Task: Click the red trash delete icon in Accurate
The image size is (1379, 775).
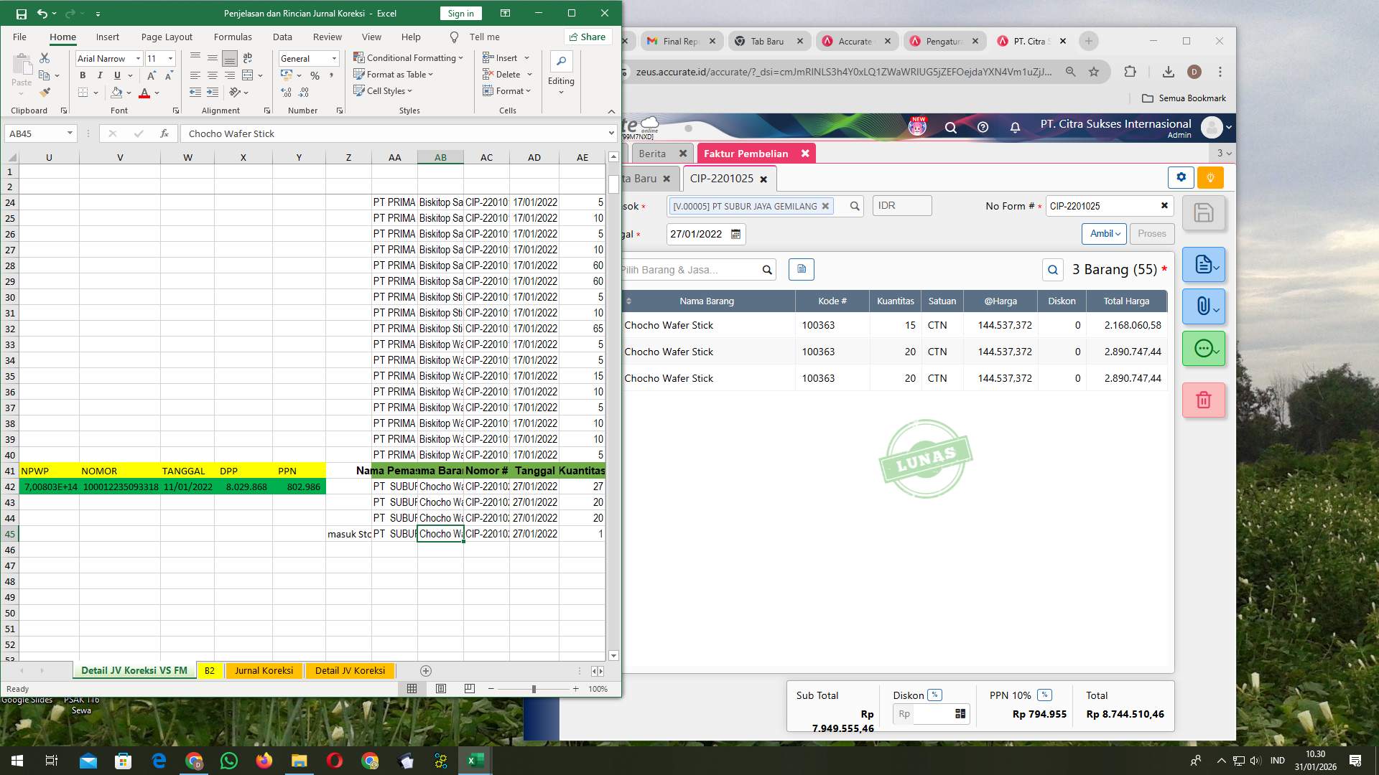Action: [x=1204, y=400]
